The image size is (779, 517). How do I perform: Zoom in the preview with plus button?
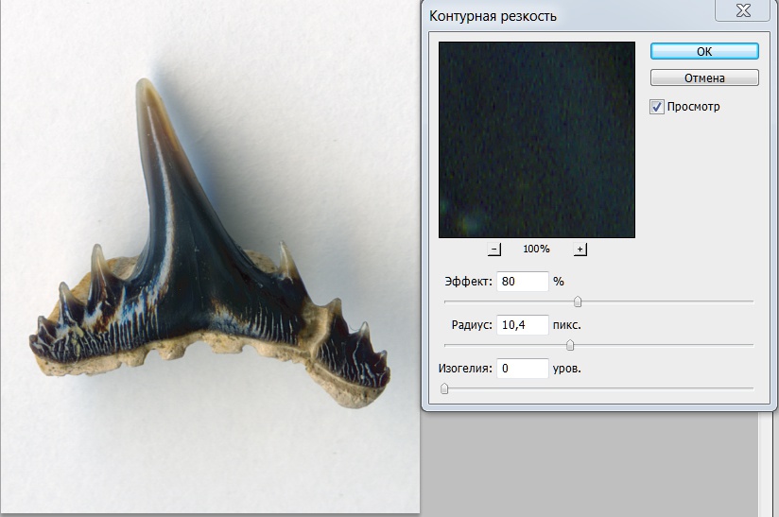coord(580,249)
